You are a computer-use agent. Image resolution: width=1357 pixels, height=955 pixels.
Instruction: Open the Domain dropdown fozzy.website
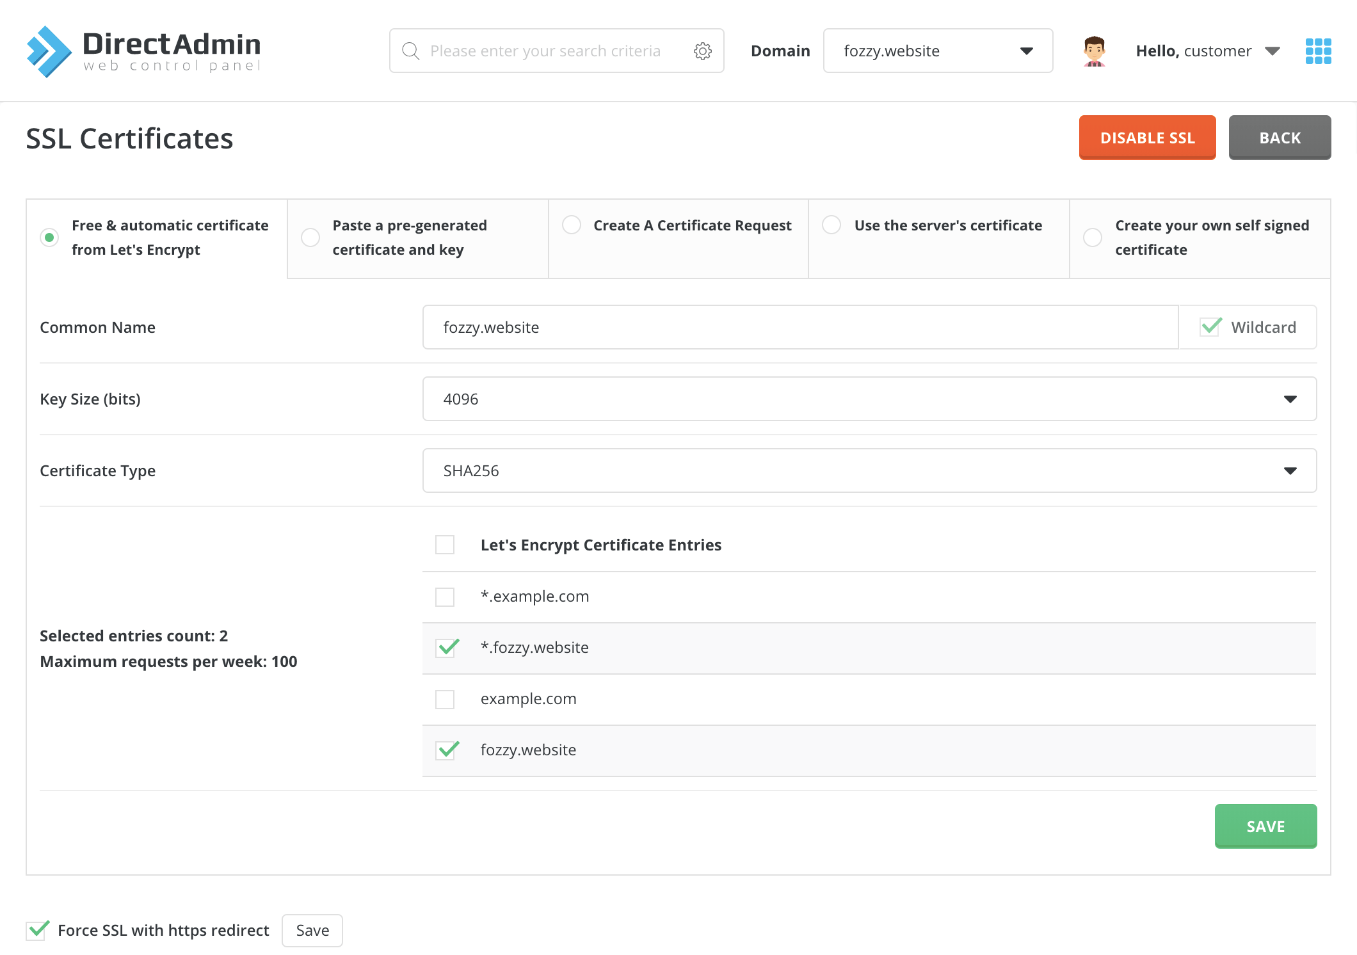click(938, 51)
